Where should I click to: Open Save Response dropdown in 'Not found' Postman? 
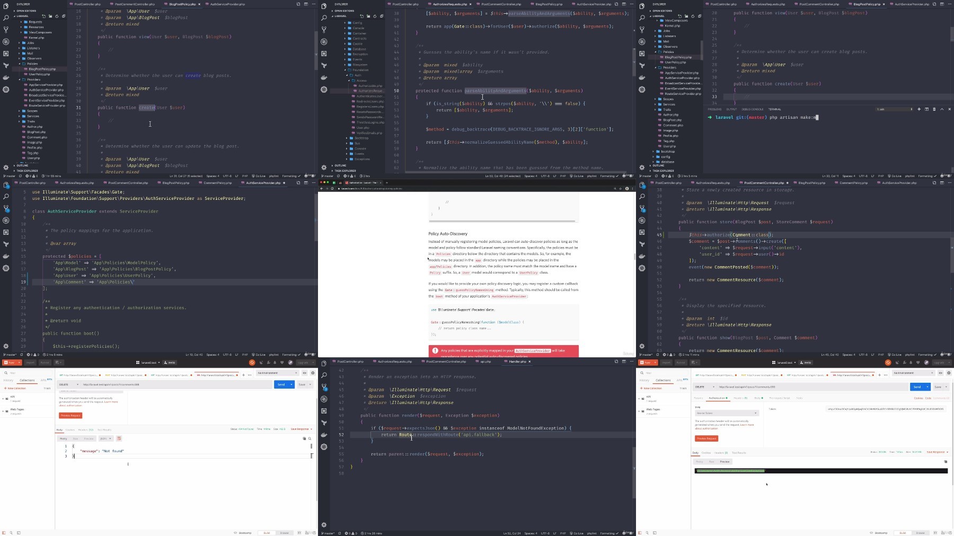301,429
